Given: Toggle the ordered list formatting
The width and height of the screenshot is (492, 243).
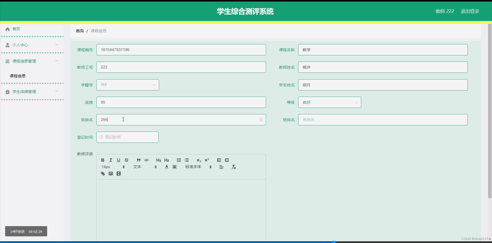Looking at the screenshot, I should [x=179, y=160].
